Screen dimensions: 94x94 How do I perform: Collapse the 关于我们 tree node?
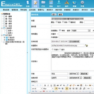click(x=2, y=35)
